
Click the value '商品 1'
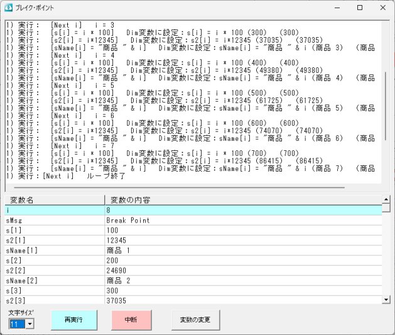(118, 251)
